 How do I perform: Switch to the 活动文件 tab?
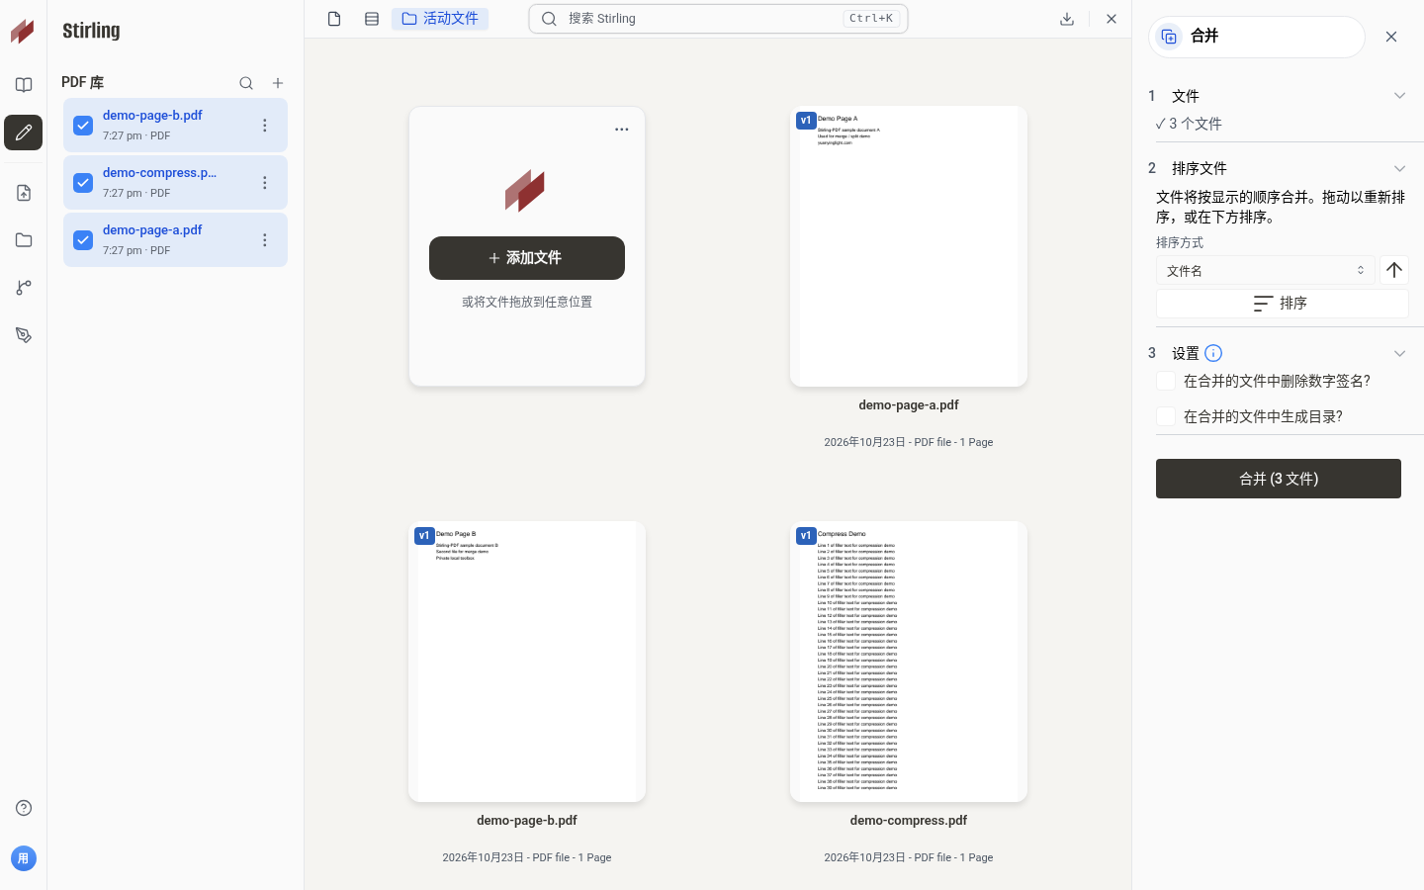440,19
